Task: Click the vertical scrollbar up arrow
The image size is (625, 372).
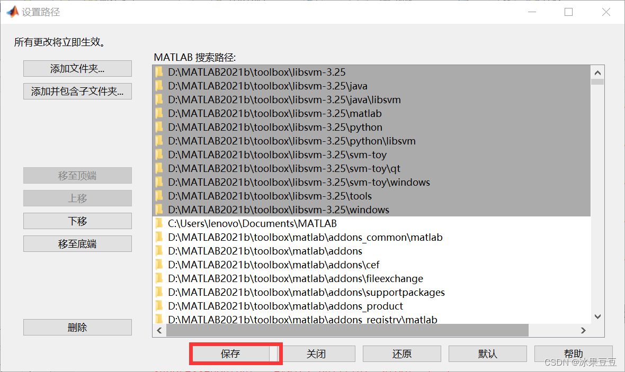Action: click(597, 72)
